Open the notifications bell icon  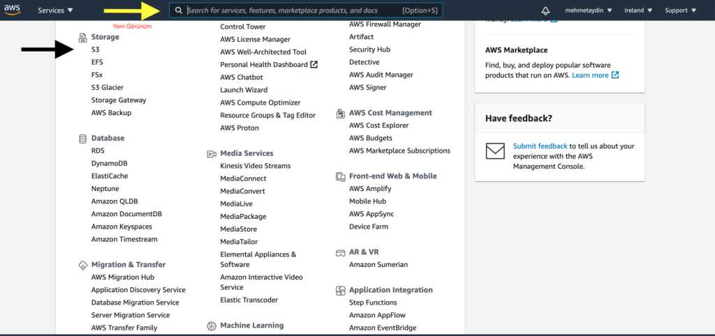tap(545, 10)
